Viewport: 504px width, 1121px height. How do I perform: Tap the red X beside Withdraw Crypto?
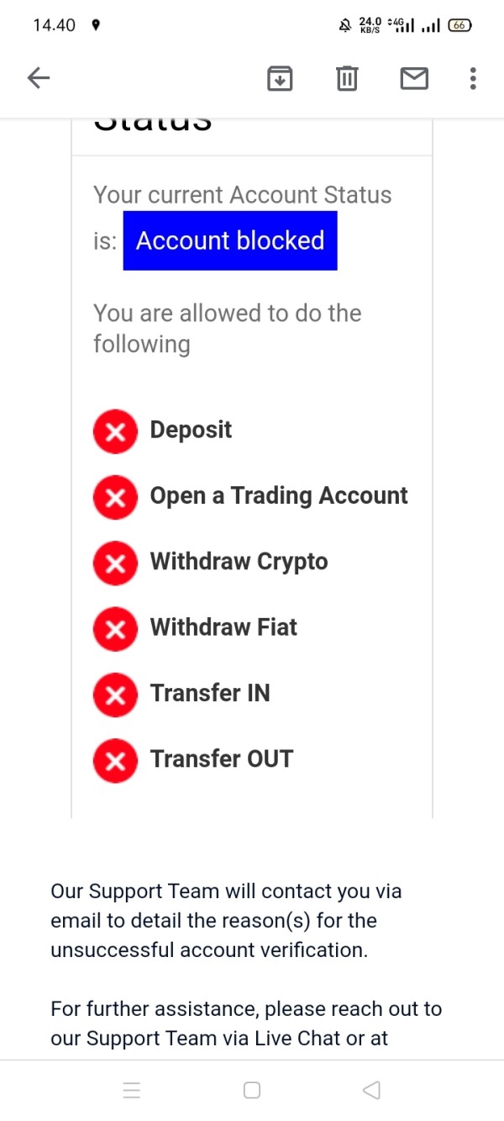[x=115, y=563]
